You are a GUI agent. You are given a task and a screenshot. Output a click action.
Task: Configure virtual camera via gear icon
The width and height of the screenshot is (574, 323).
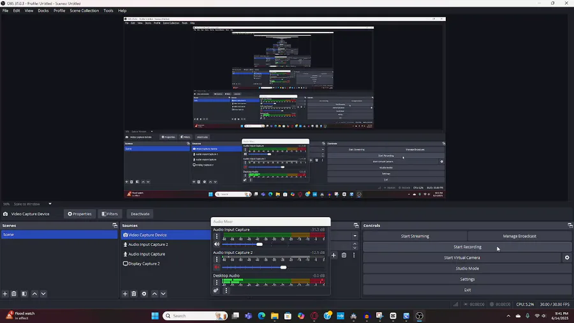click(x=567, y=258)
